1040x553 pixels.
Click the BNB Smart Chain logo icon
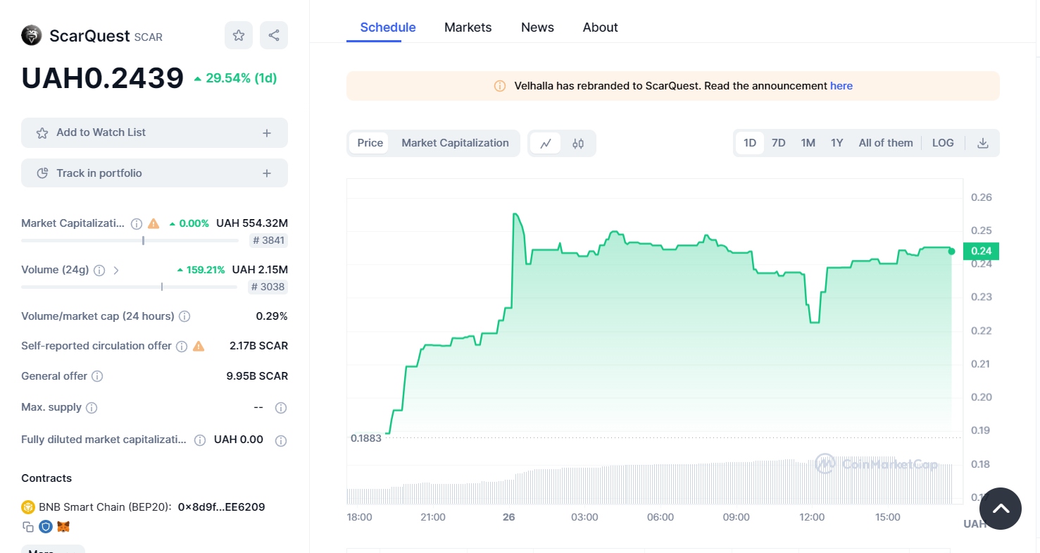[x=28, y=507]
